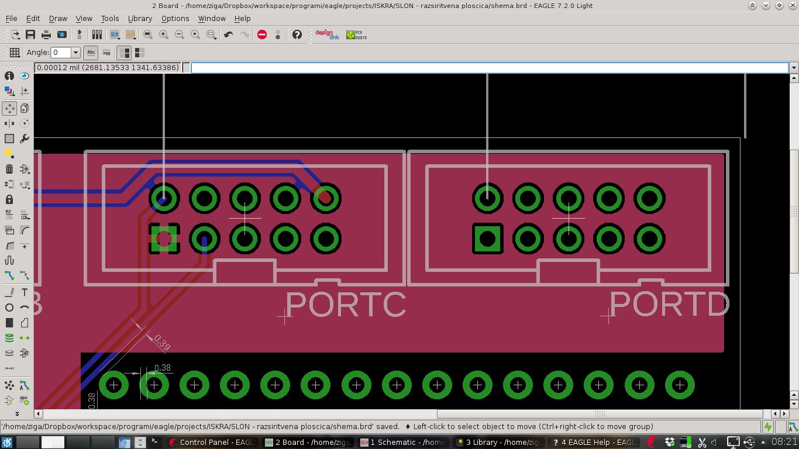Open the Draw menu
799x449 pixels.
[x=58, y=19]
